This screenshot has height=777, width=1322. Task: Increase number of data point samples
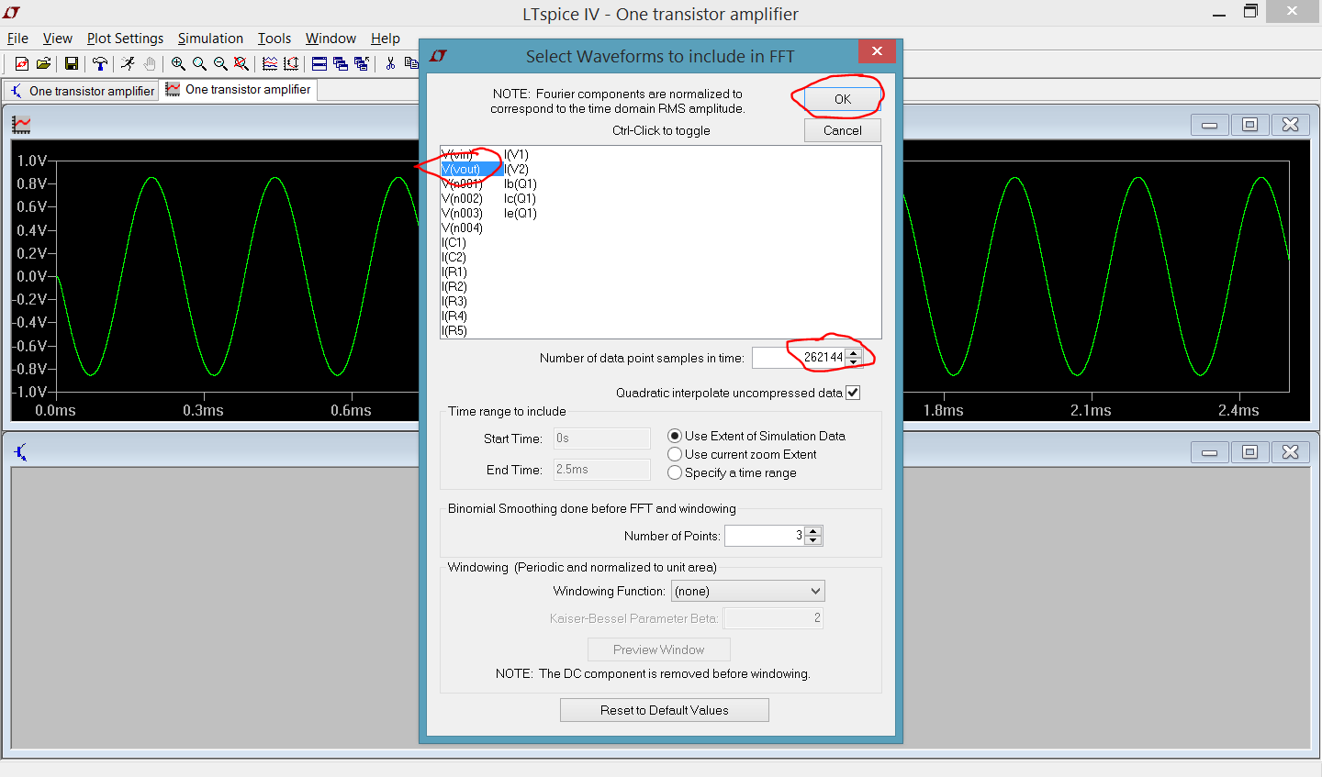pos(854,353)
